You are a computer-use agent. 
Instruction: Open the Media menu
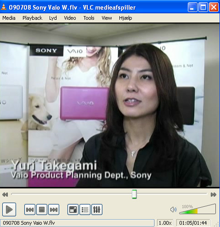pos(9,18)
